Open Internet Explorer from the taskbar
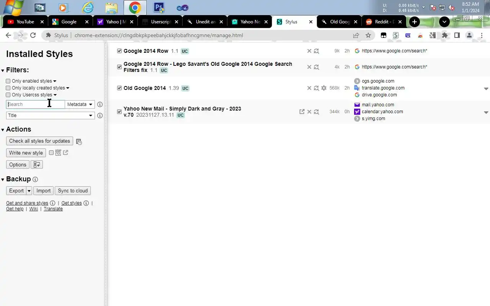Viewport: 490px width, 306px height. click(x=88, y=7)
